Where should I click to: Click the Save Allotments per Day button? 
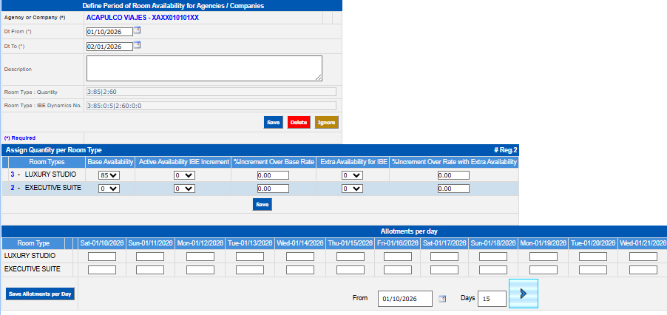click(40, 294)
